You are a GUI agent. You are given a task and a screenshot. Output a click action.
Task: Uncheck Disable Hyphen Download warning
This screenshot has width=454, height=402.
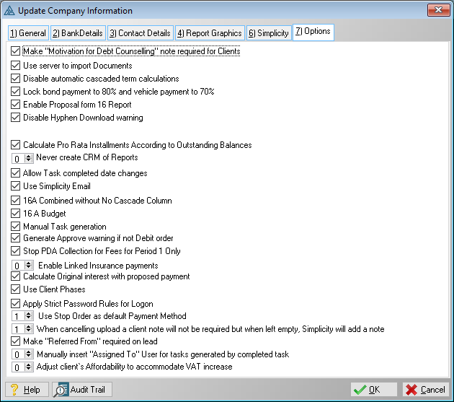(17, 118)
